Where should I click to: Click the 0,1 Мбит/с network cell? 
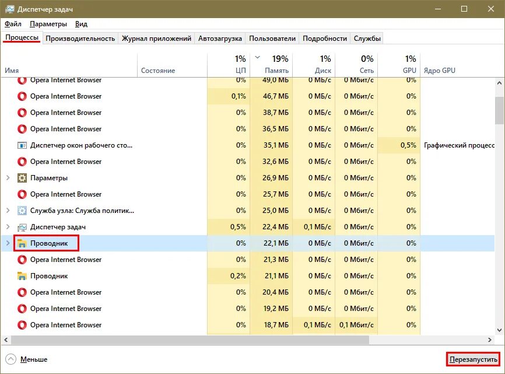pos(356,325)
